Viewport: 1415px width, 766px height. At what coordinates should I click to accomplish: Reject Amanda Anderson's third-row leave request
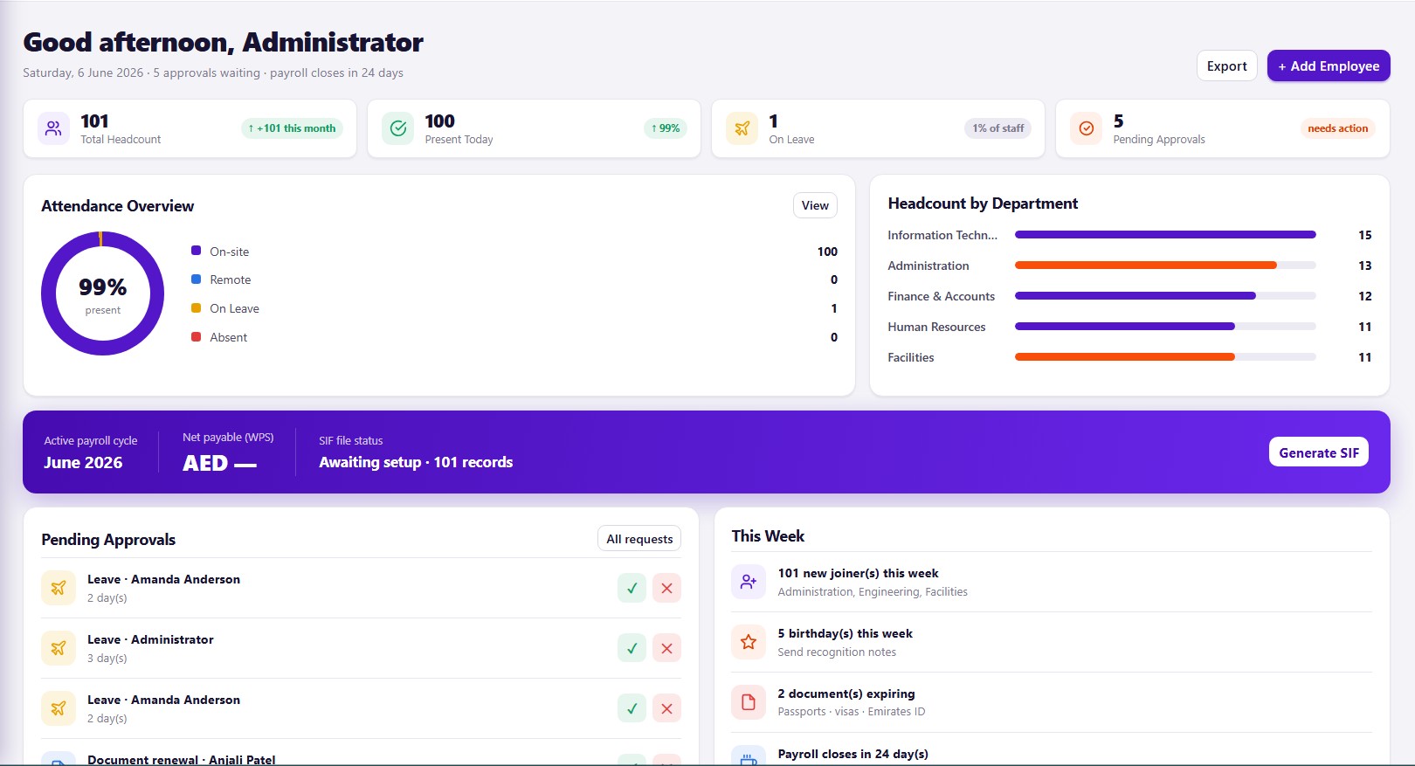pos(666,708)
